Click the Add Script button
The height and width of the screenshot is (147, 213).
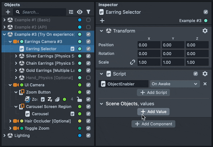153,93
